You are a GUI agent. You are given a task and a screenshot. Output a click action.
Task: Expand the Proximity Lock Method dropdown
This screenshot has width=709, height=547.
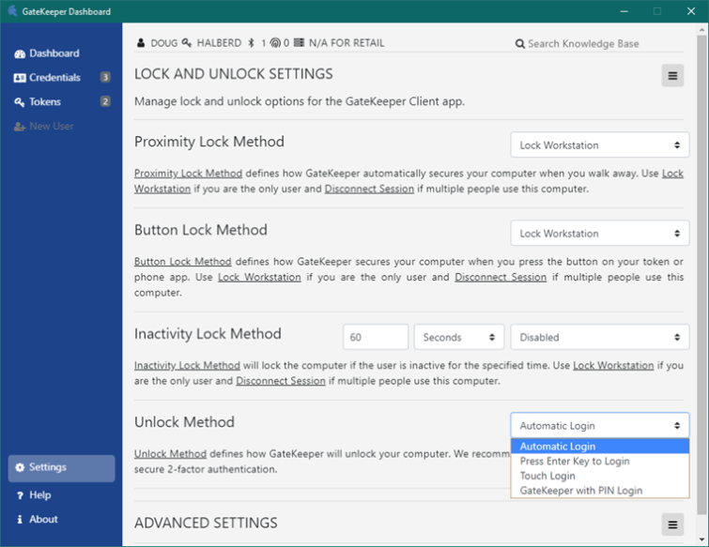[599, 145]
